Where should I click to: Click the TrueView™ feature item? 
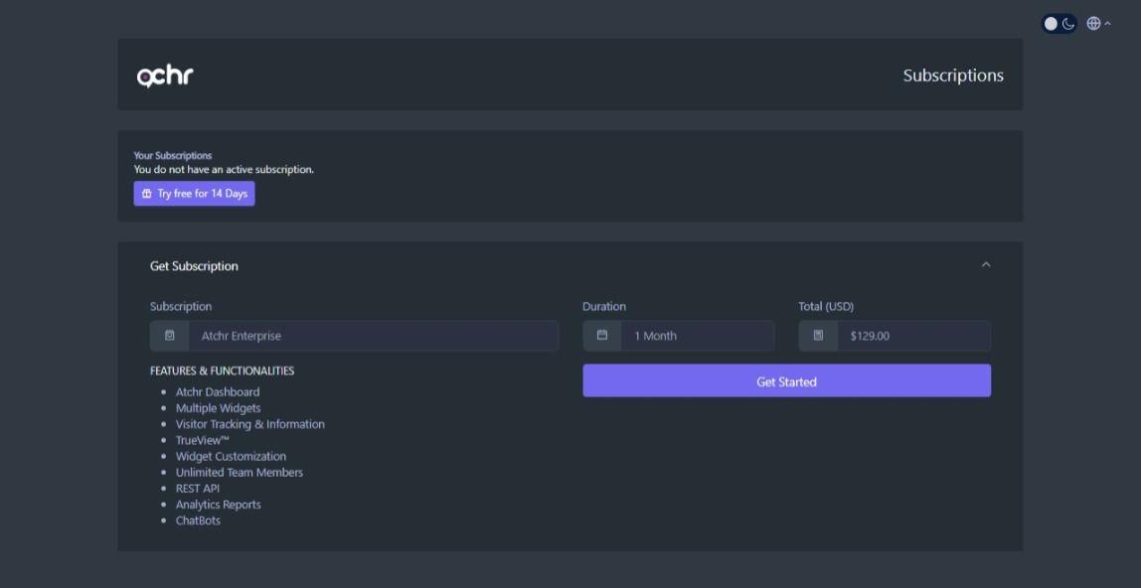[x=202, y=440]
